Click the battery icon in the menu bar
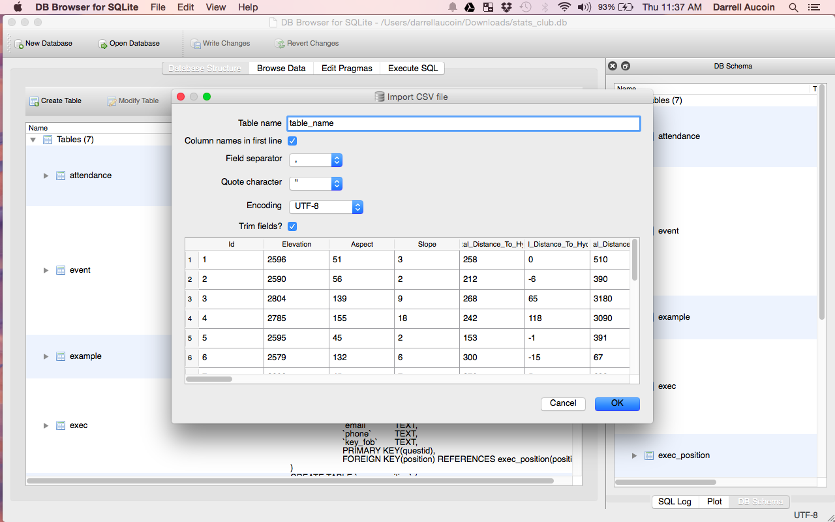 pyautogui.click(x=626, y=7)
